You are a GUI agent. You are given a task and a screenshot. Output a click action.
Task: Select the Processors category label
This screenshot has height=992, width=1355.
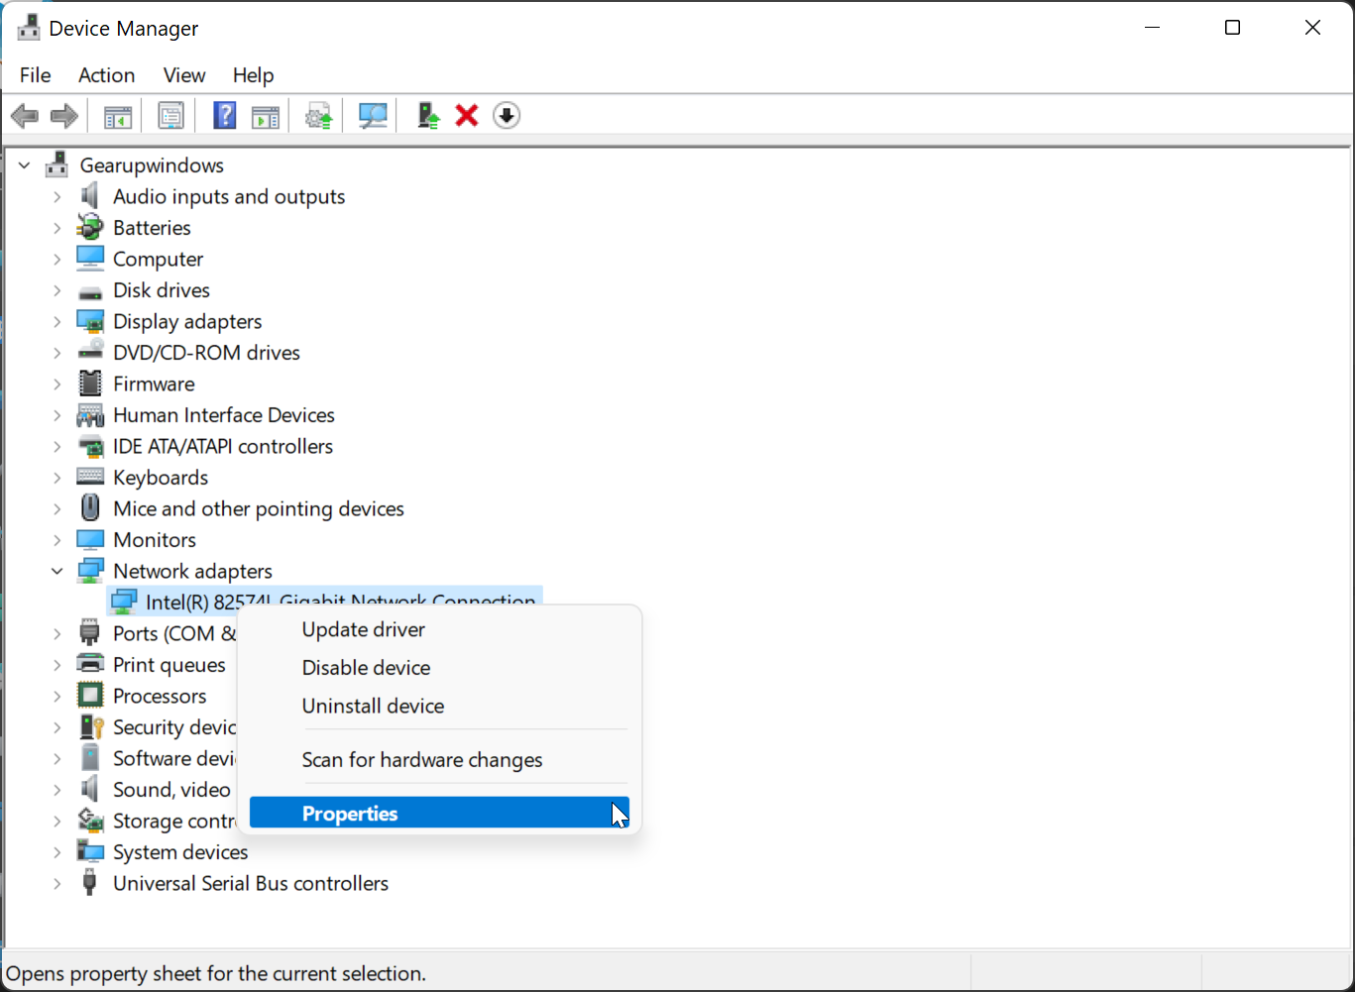pos(160,696)
